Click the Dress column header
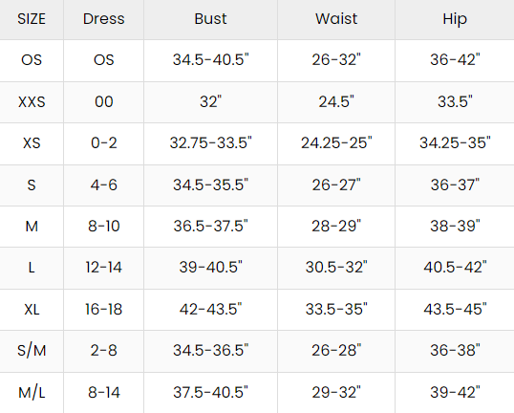This screenshot has height=413, width=514. click(103, 19)
